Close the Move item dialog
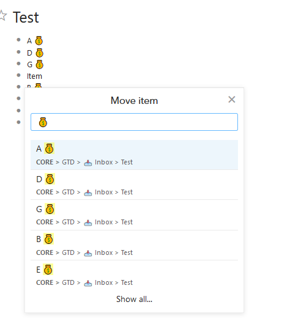Screen dimensions: 290x324 coord(232,100)
